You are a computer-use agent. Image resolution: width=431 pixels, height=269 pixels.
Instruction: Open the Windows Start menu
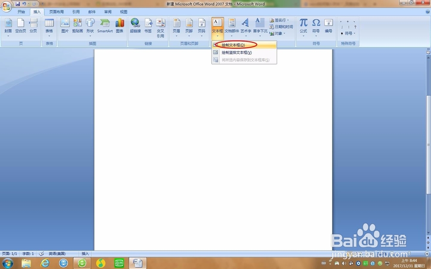7,263
